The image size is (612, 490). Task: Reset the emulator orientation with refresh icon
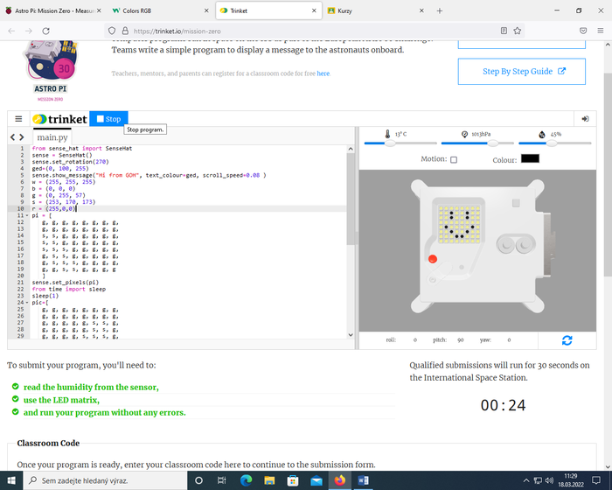tap(567, 339)
